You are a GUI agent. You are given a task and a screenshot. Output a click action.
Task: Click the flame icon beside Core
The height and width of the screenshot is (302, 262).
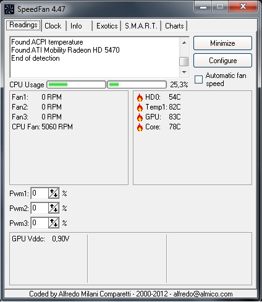[140, 127]
